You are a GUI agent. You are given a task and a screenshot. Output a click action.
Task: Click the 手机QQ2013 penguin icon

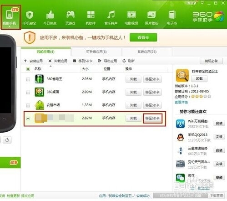point(180,137)
